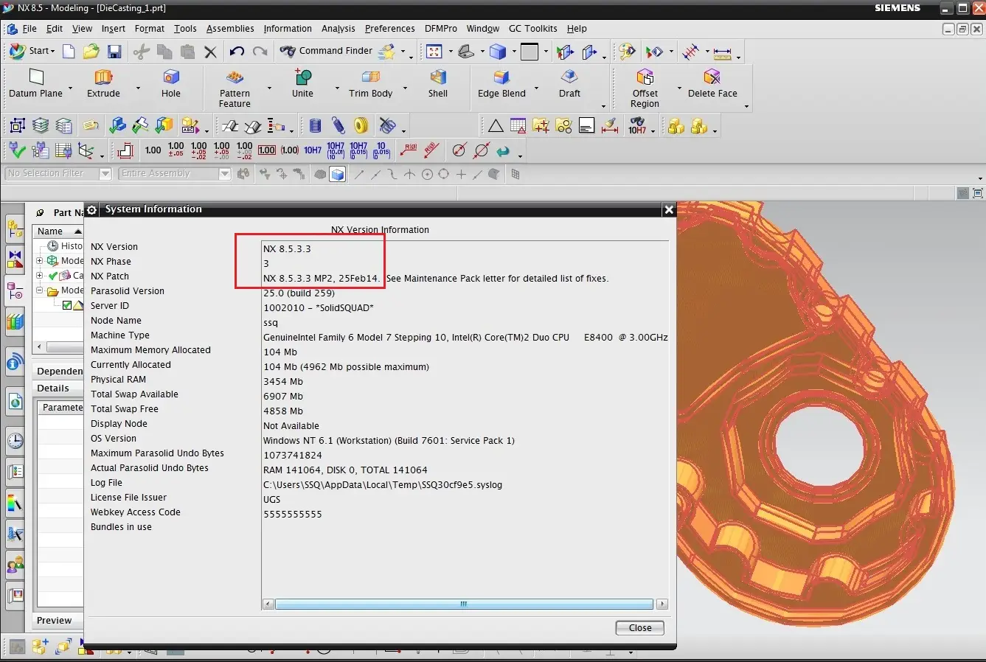
Task: Expand the Extrude dropdown arrow
Action: coord(138,88)
